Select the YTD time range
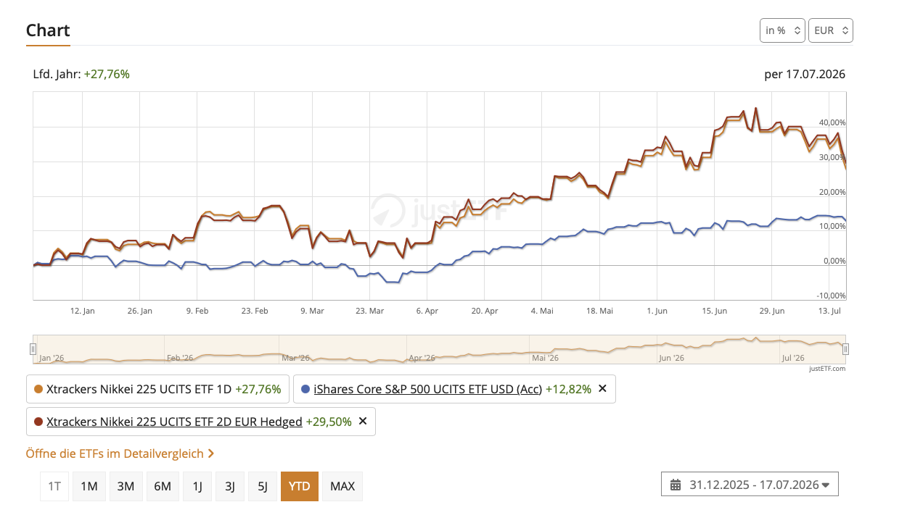This screenshot has width=915, height=523. pyautogui.click(x=299, y=486)
